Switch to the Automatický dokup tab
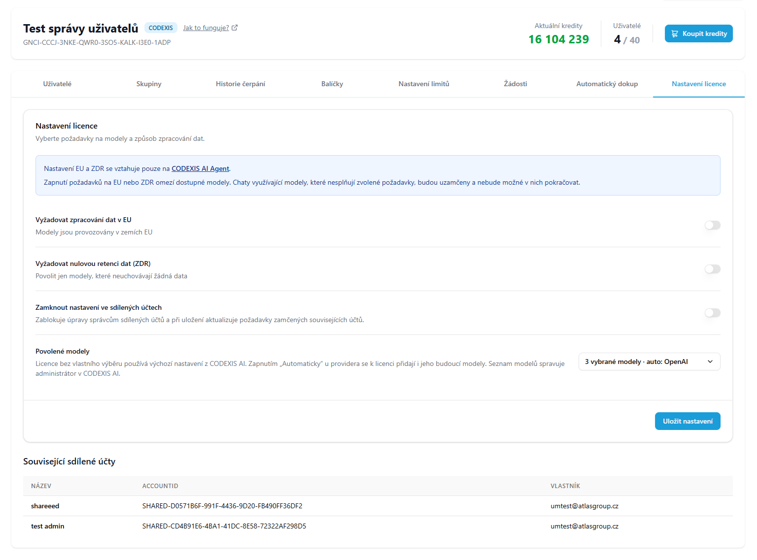 tap(607, 84)
